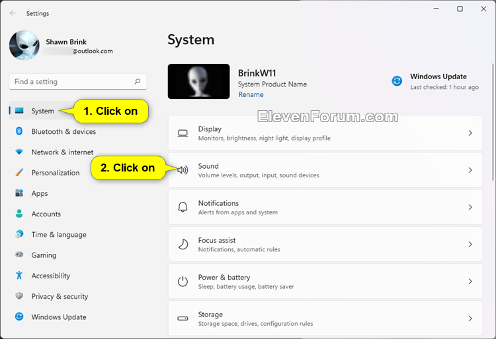Click 'Alerts from apps and system' text
Screen dimensions: 496x339
coord(238,212)
